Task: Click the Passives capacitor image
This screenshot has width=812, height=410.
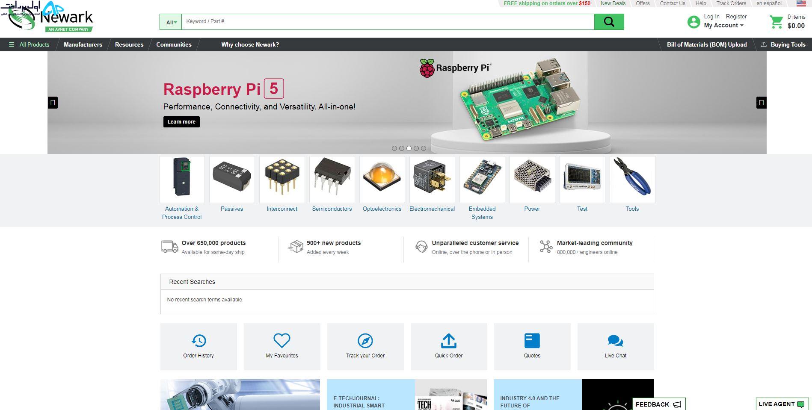Action: pos(232,180)
